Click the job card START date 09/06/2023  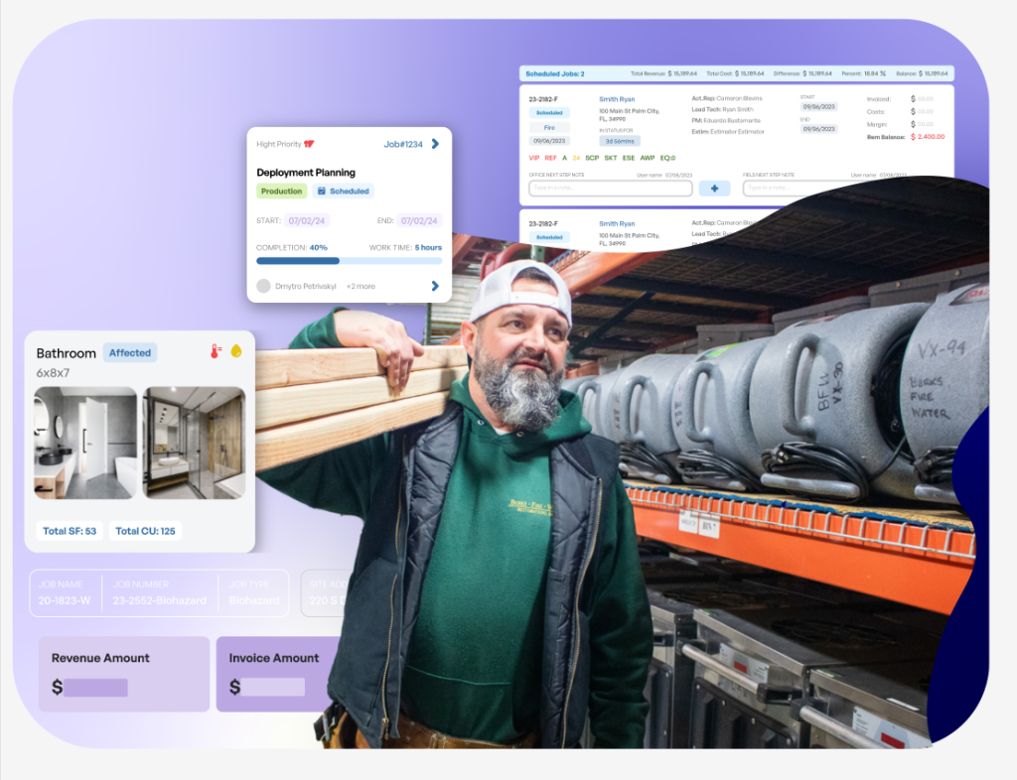click(x=819, y=107)
